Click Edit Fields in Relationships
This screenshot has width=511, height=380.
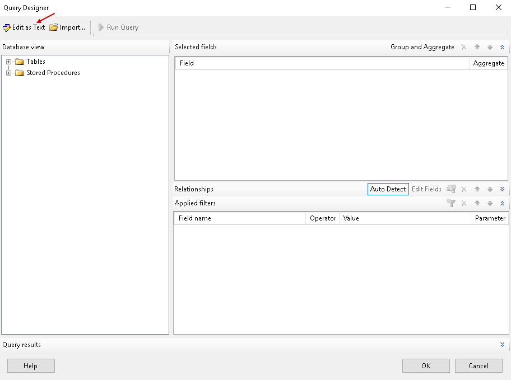click(426, 189)
